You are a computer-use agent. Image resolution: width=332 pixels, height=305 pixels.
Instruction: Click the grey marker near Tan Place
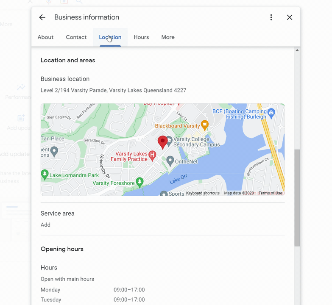pyautogui.click(x=54, y=151)
